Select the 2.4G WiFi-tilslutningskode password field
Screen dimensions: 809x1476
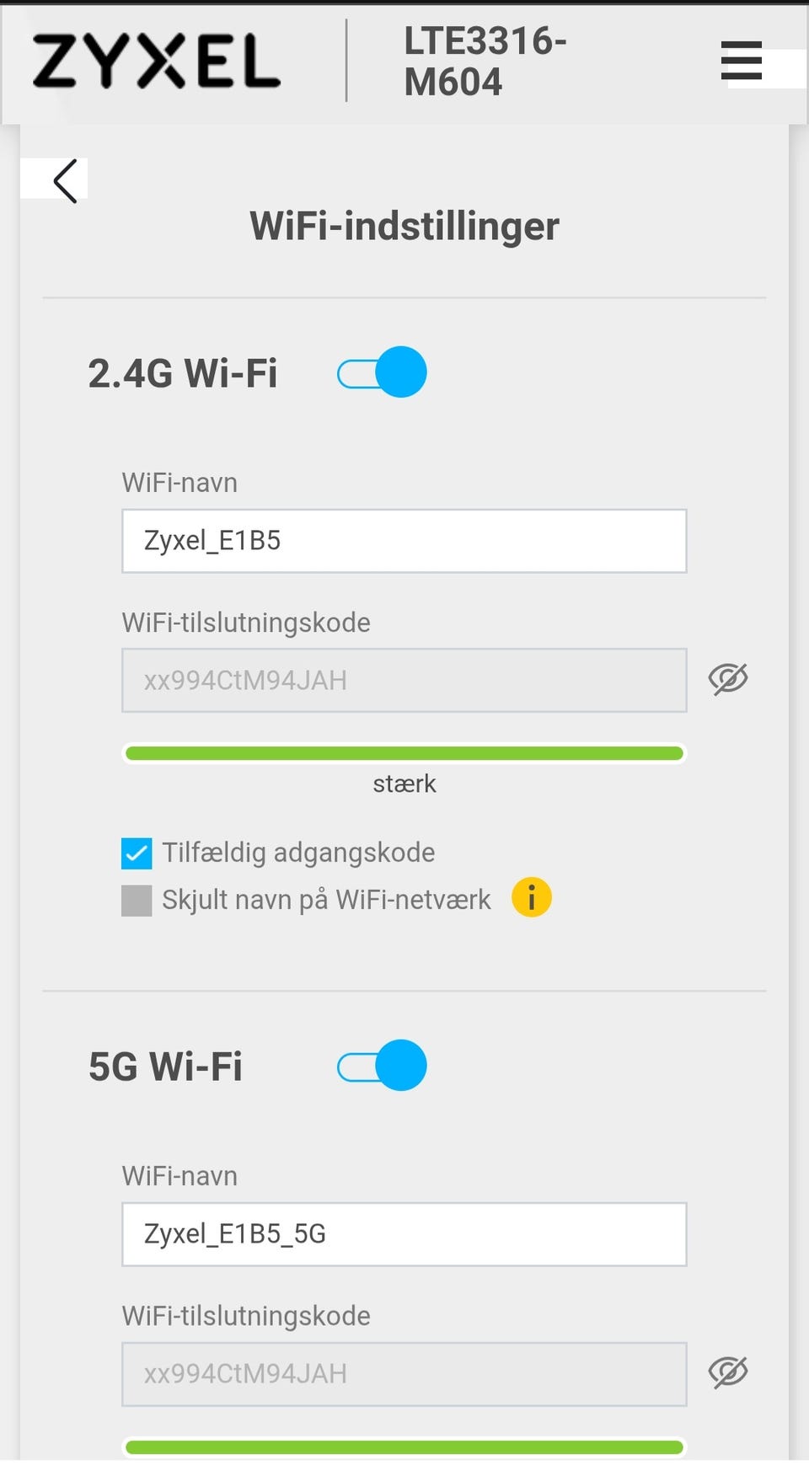tap(404, 681)
